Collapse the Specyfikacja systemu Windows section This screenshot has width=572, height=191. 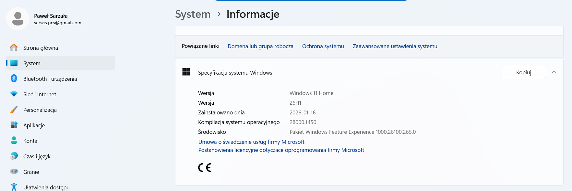(x=554, y=72)
